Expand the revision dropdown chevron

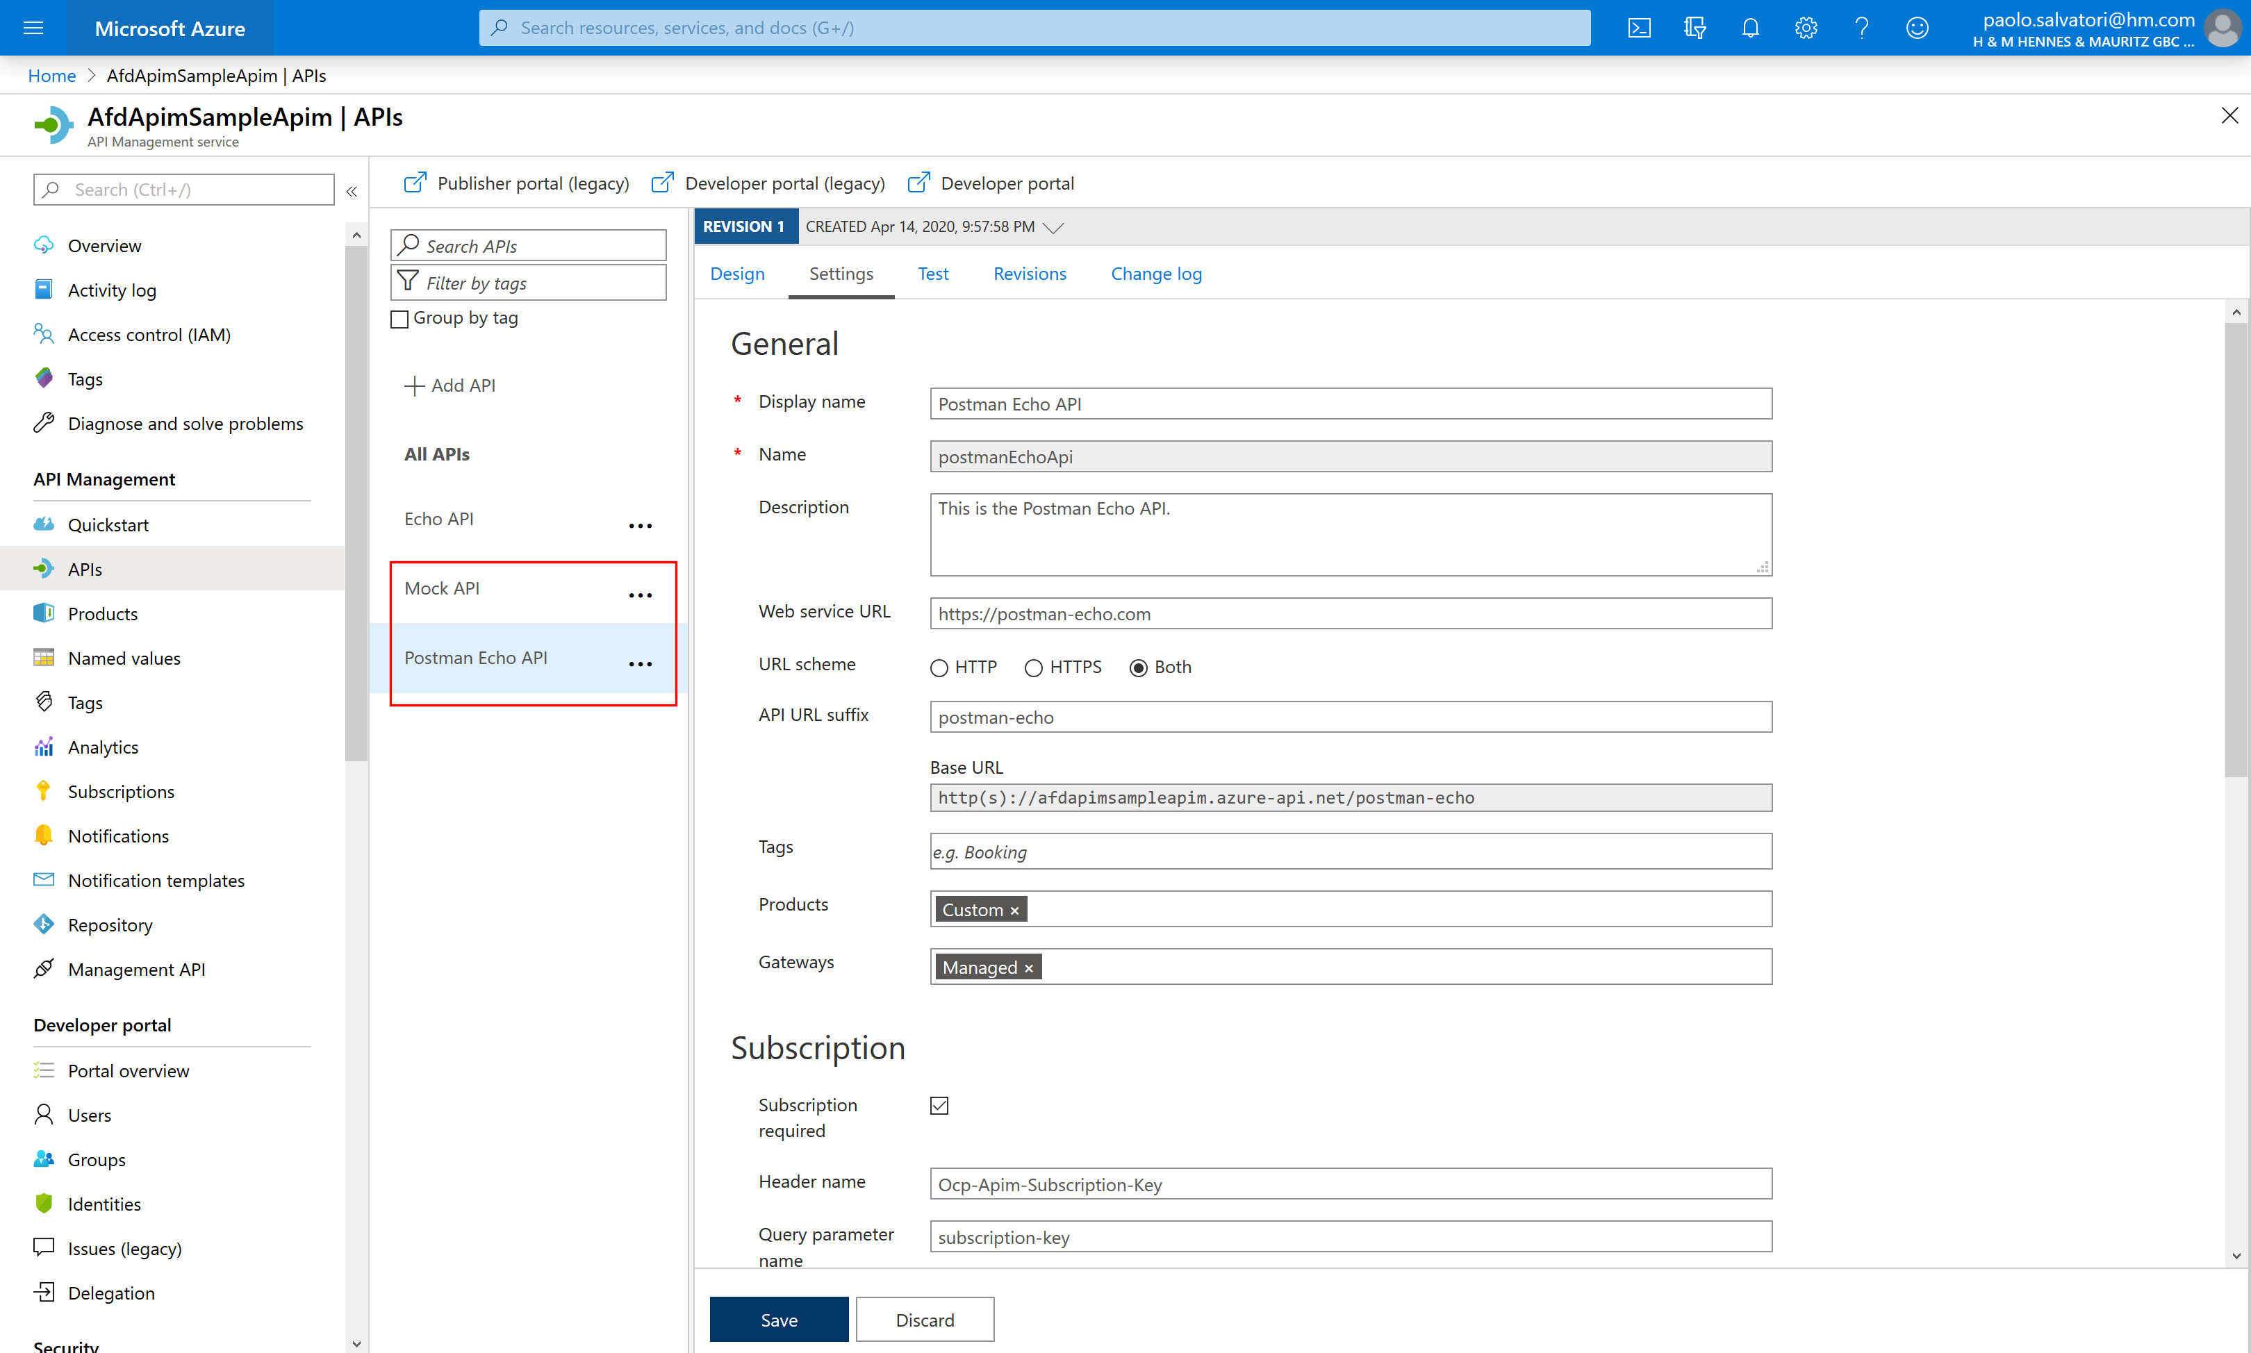1054,227
